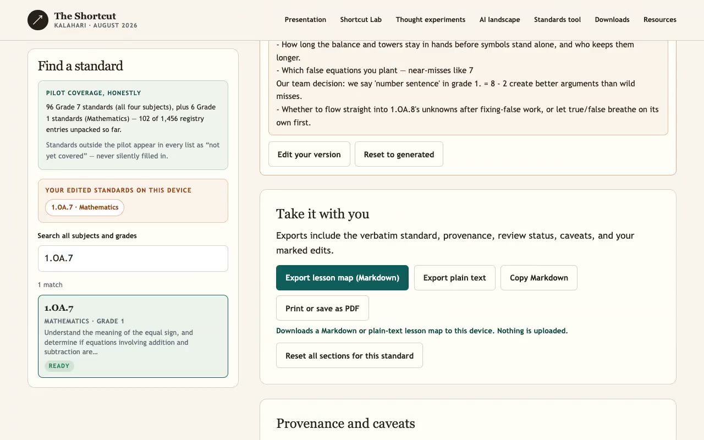Click the READY status badge

point(59,366)
